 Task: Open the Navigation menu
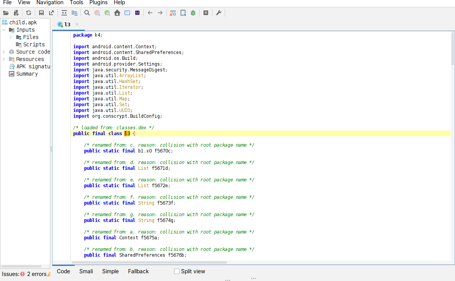(x=50, y=3)
